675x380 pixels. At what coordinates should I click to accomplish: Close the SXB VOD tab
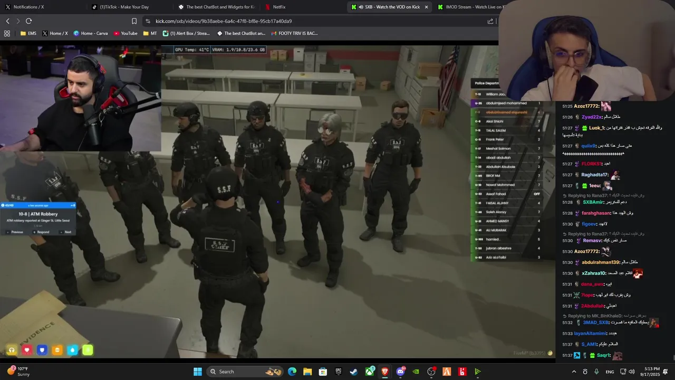click(426, 7)
